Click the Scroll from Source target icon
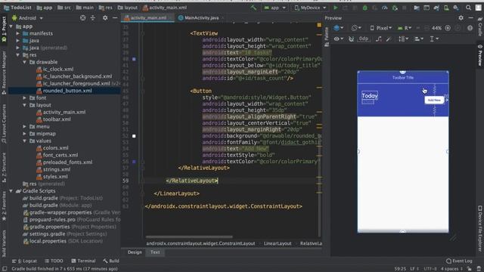 tap(82, 18)
